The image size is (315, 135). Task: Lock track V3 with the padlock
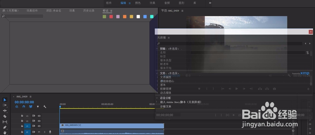coord(22,116)
